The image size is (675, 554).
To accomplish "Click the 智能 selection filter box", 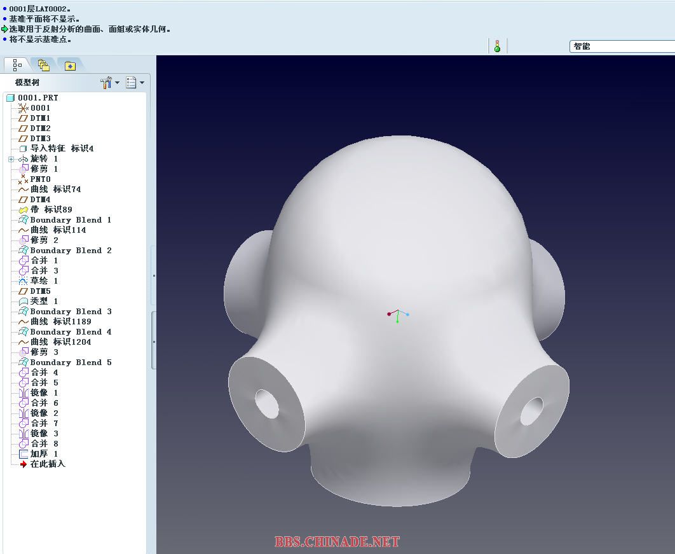I will [621, 46].
